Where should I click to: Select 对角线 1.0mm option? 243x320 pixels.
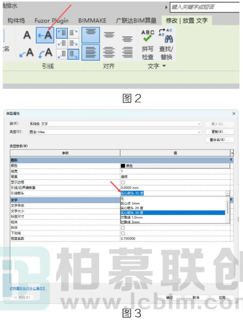[173, 218]
